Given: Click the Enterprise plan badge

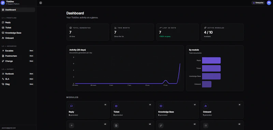Looking at the screenshot, I should pos(258,3).
